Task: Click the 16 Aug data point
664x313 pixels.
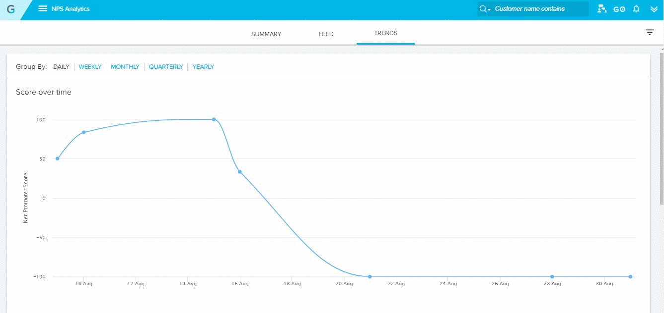Action: coord(240,172)
